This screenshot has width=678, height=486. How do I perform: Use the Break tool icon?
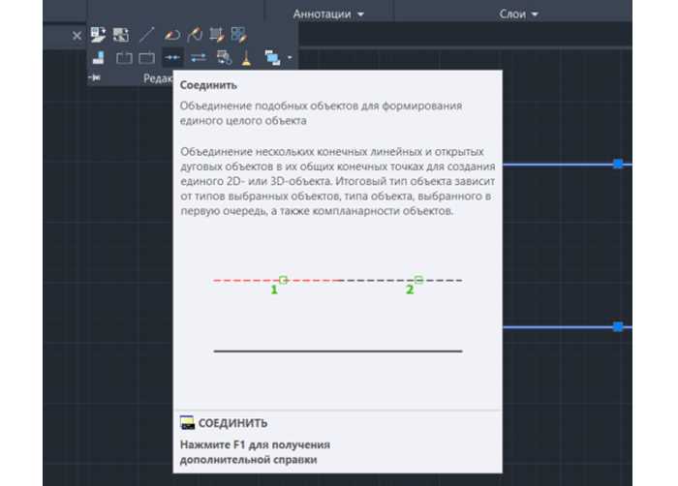(124, 57)
